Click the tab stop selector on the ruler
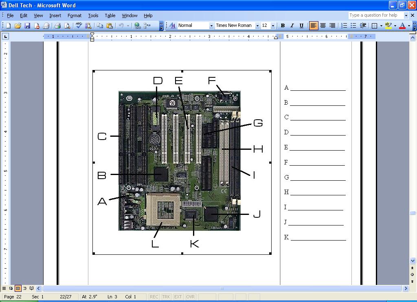Image resolution: width=417 pixels, height=302 pixels. (6, 36)
